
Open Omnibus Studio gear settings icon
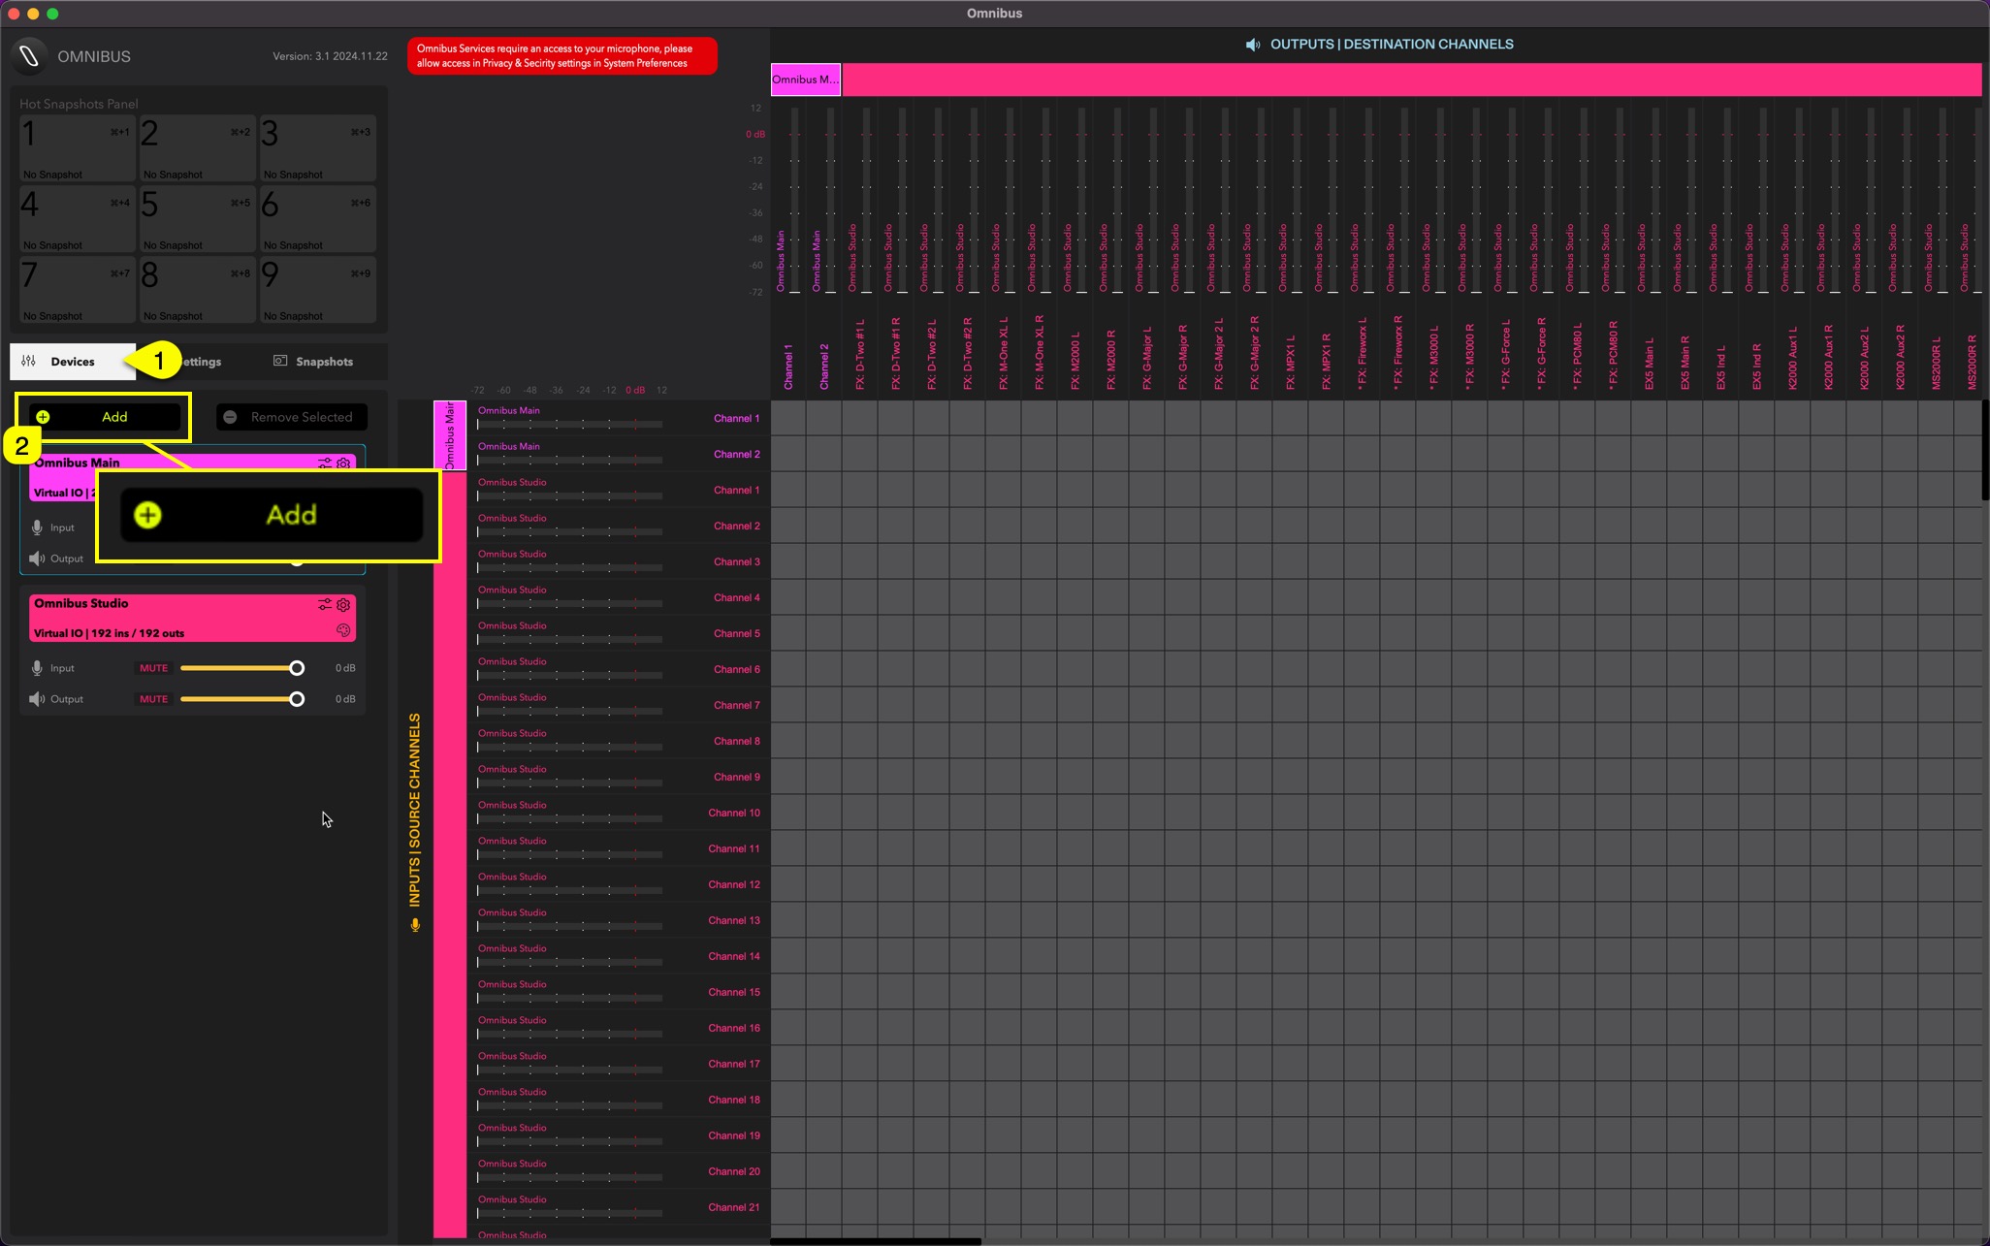(343, 604)
